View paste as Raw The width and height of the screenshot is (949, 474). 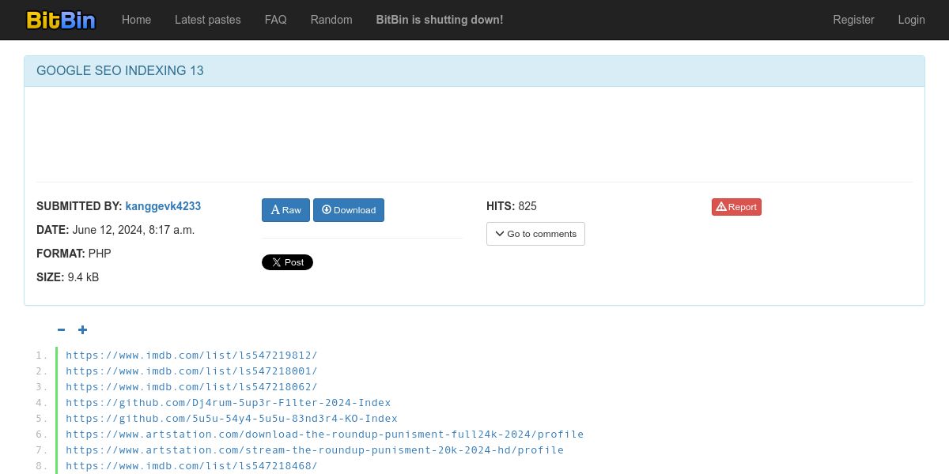[285, 210]
